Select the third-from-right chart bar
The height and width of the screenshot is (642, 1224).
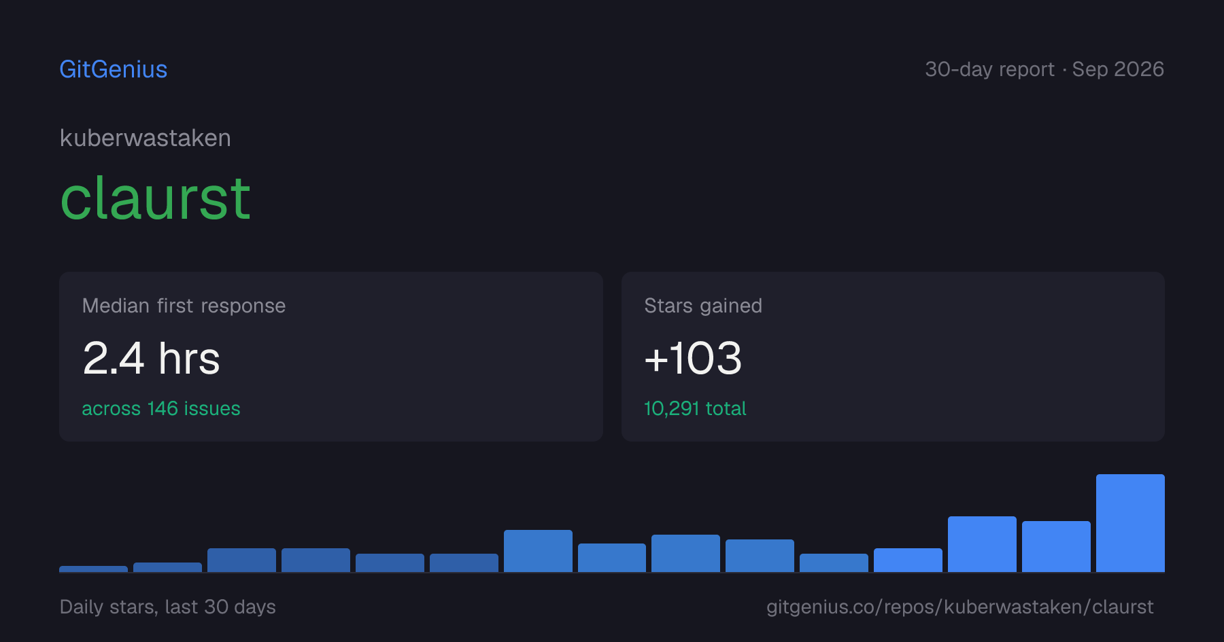point(982,544)
